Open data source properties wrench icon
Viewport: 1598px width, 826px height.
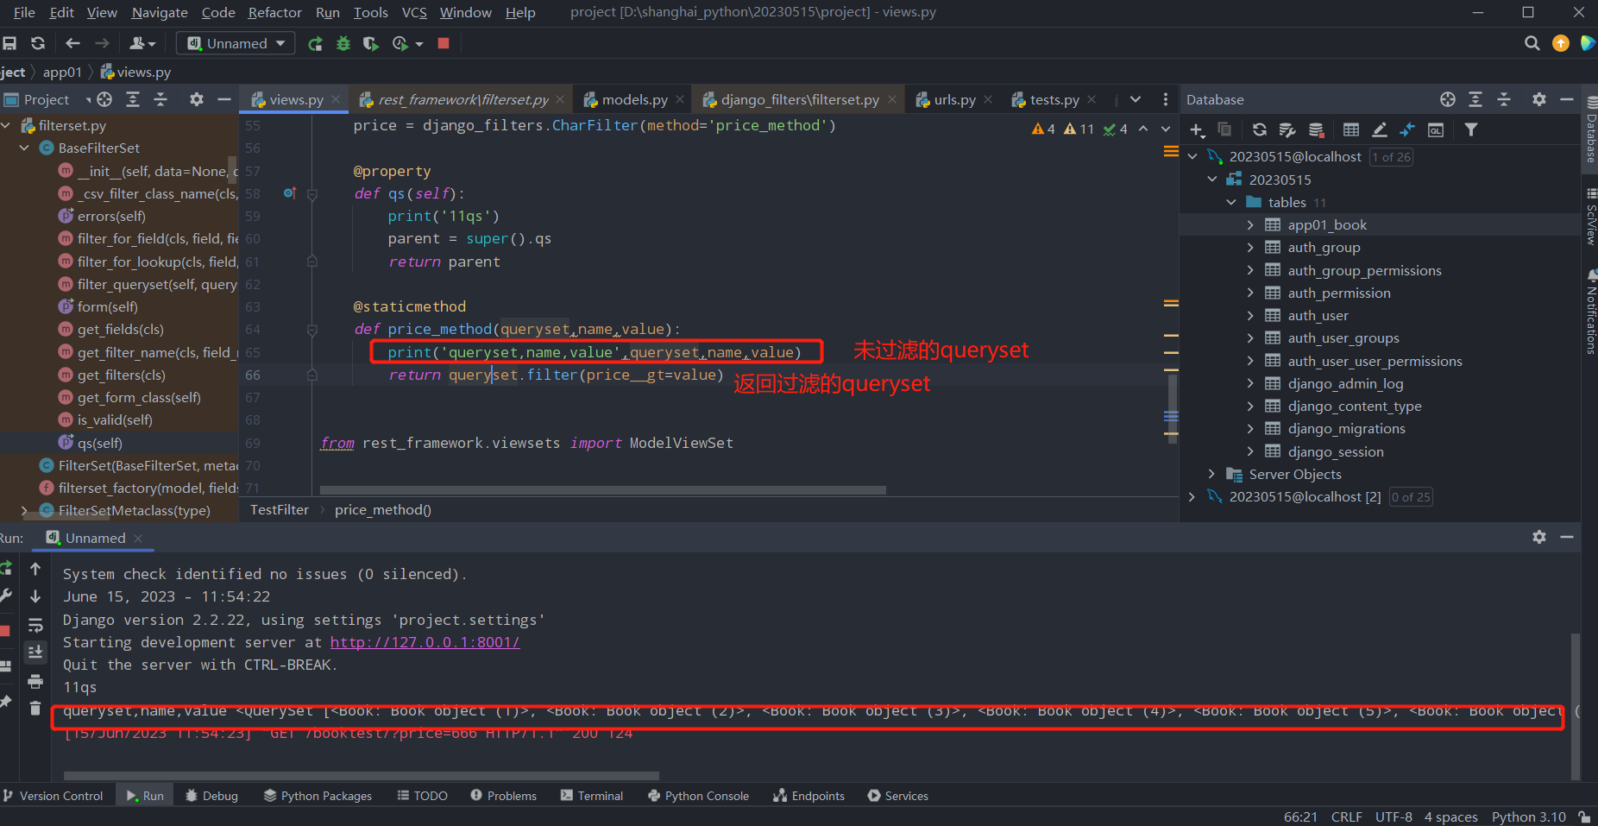pos(1287,129)
